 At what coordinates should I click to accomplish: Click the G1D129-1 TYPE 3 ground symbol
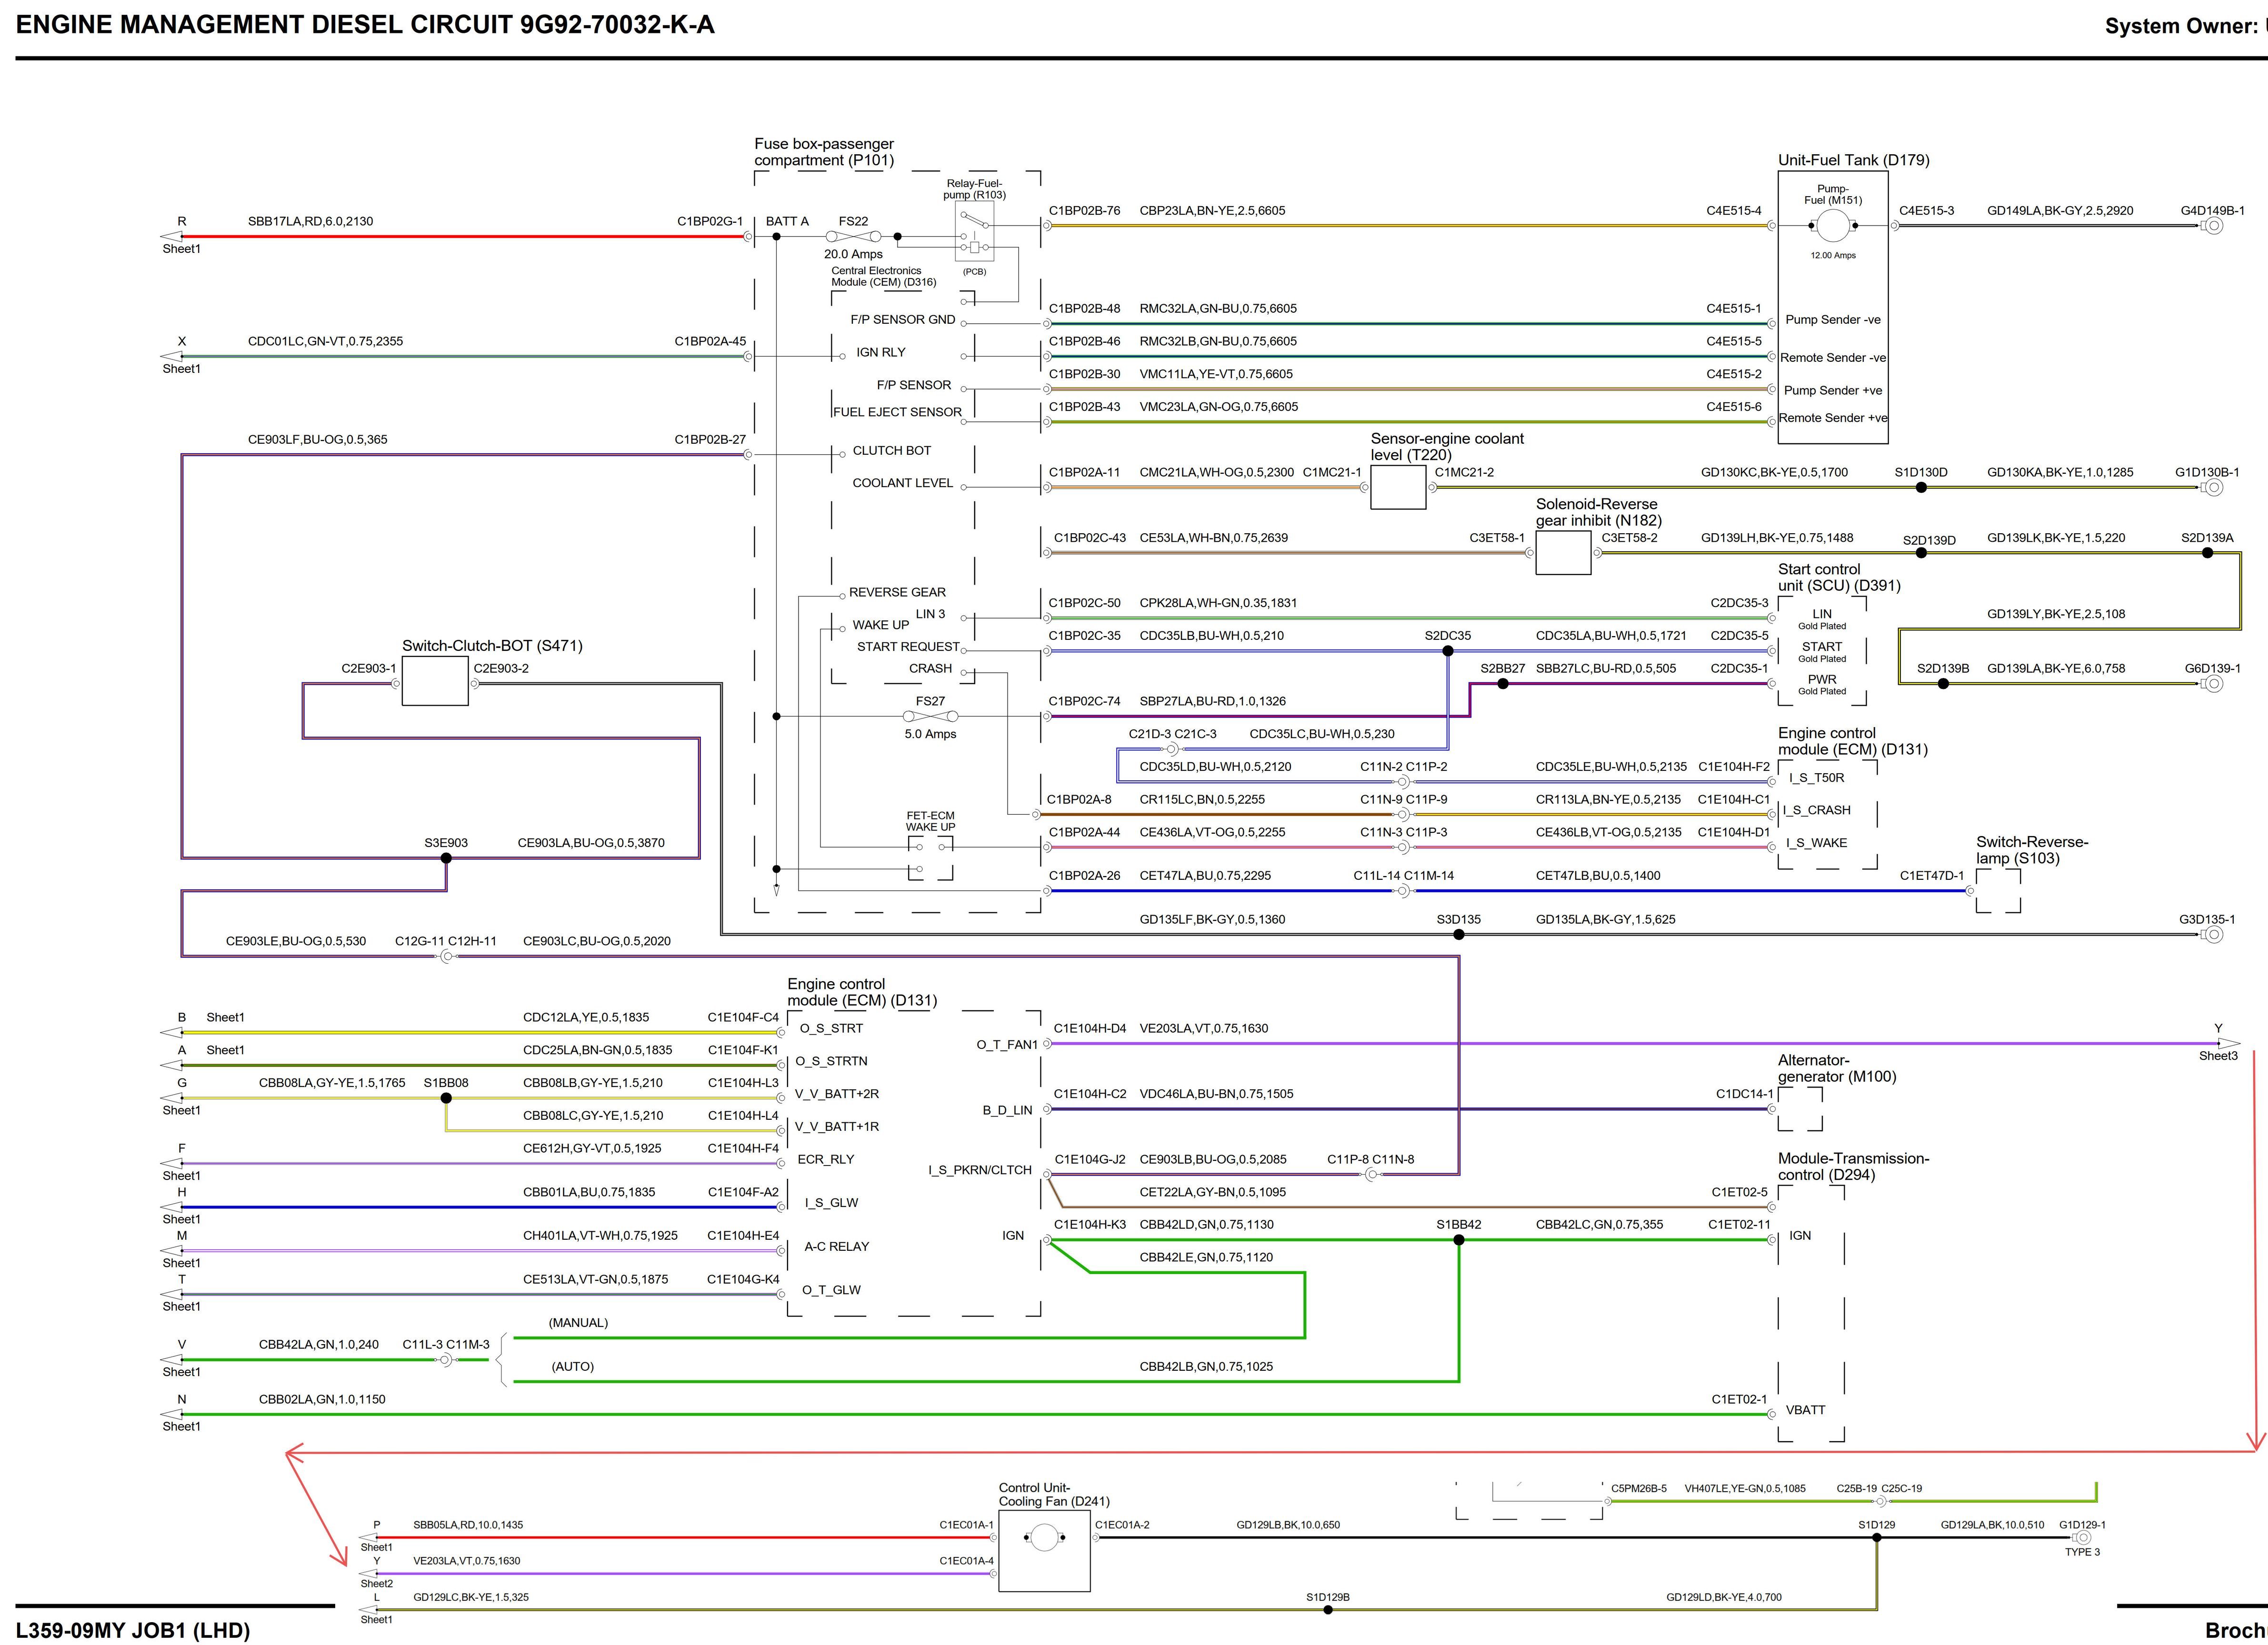coord(2083,1538)
